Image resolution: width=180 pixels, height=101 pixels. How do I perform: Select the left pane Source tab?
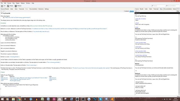point(3,9)
